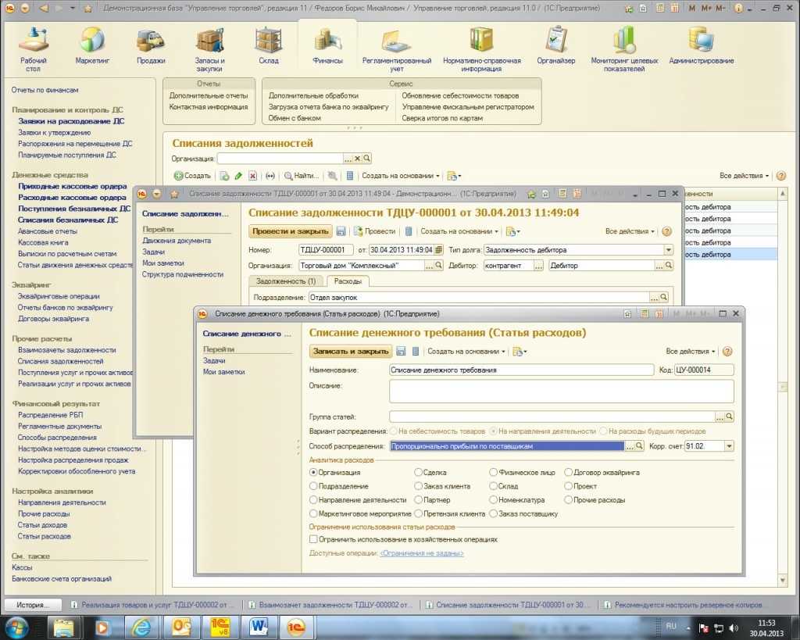The image size is (800, 640).
Task: Click the История button in the bottom bar
Action: (x=32, y=605)
